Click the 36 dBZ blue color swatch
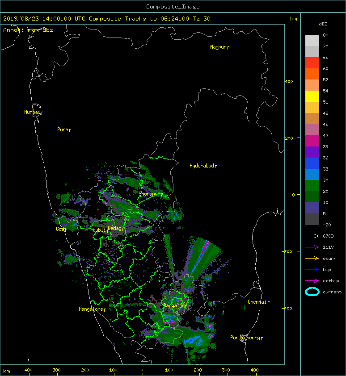 pyautogui.click(x=312, y=163)
